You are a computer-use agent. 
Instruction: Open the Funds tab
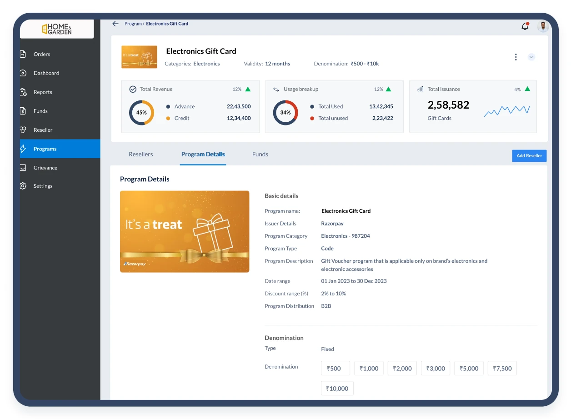260,155
